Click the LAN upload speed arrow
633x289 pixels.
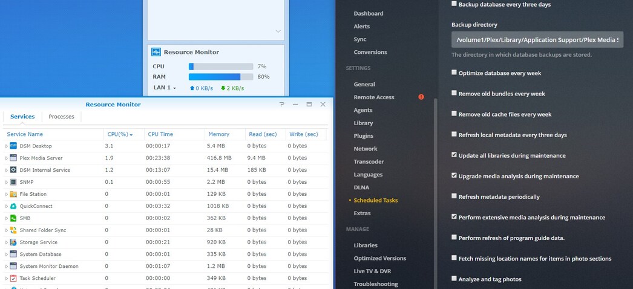point(192,88)
